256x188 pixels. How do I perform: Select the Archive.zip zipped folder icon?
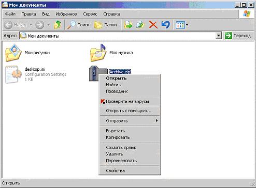(94, 74)
